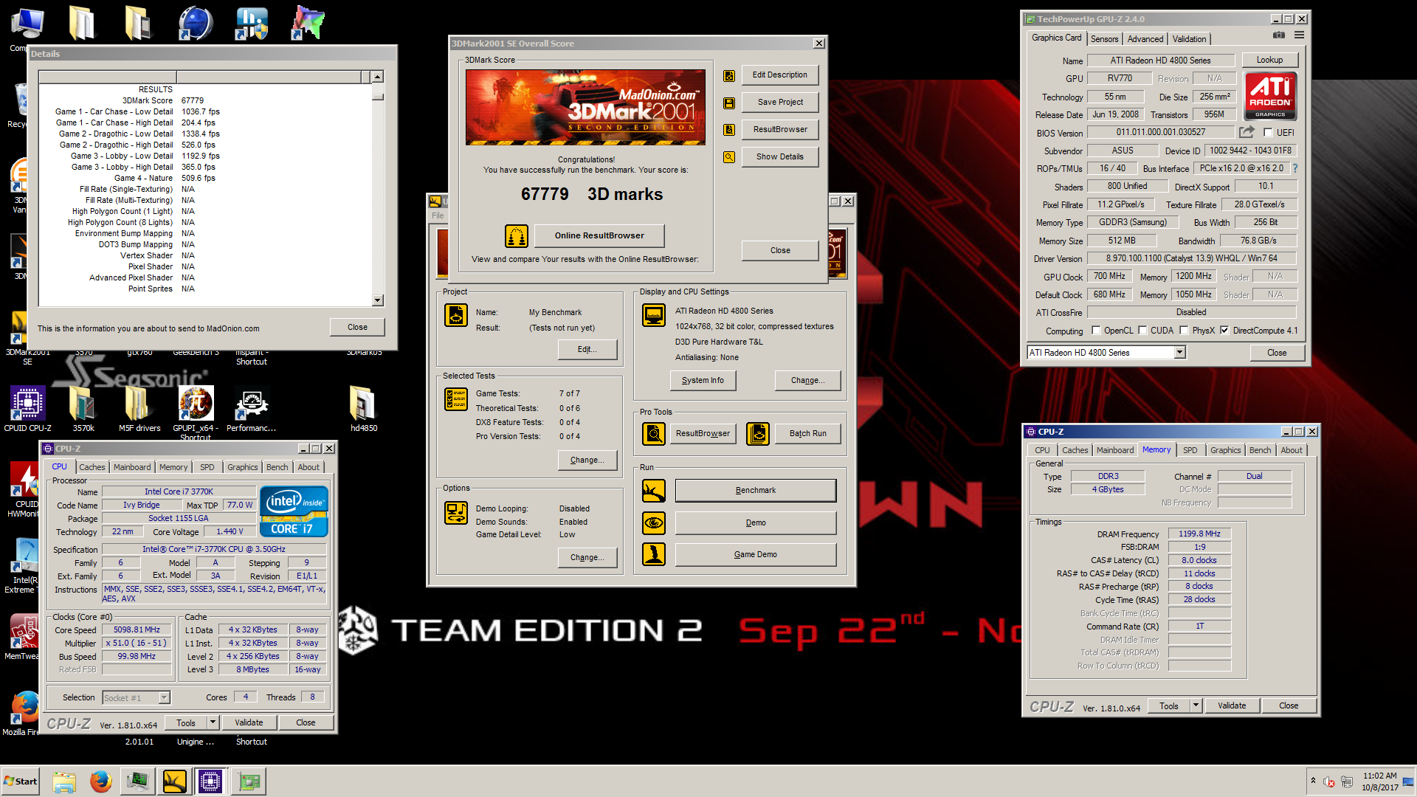Click the Details results scrollbar up arrow

378,77
